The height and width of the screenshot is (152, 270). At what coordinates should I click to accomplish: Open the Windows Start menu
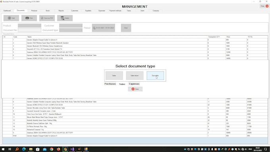(3, 149)
